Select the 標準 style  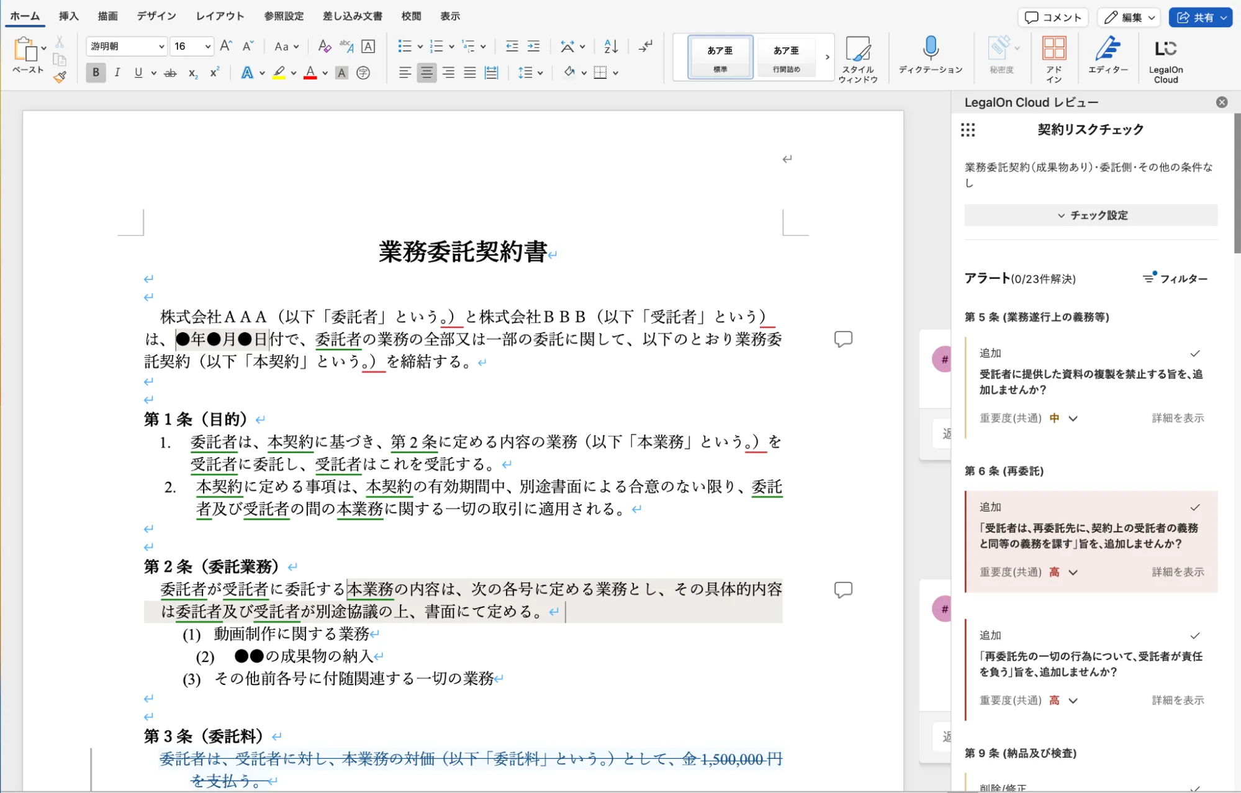[x=720, y=57]
